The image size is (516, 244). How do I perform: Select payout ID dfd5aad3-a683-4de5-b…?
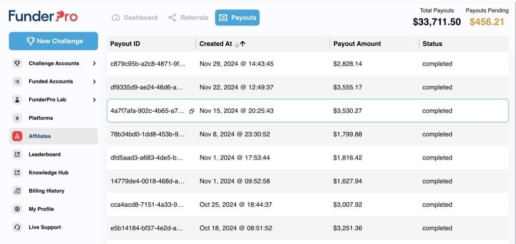147,157
